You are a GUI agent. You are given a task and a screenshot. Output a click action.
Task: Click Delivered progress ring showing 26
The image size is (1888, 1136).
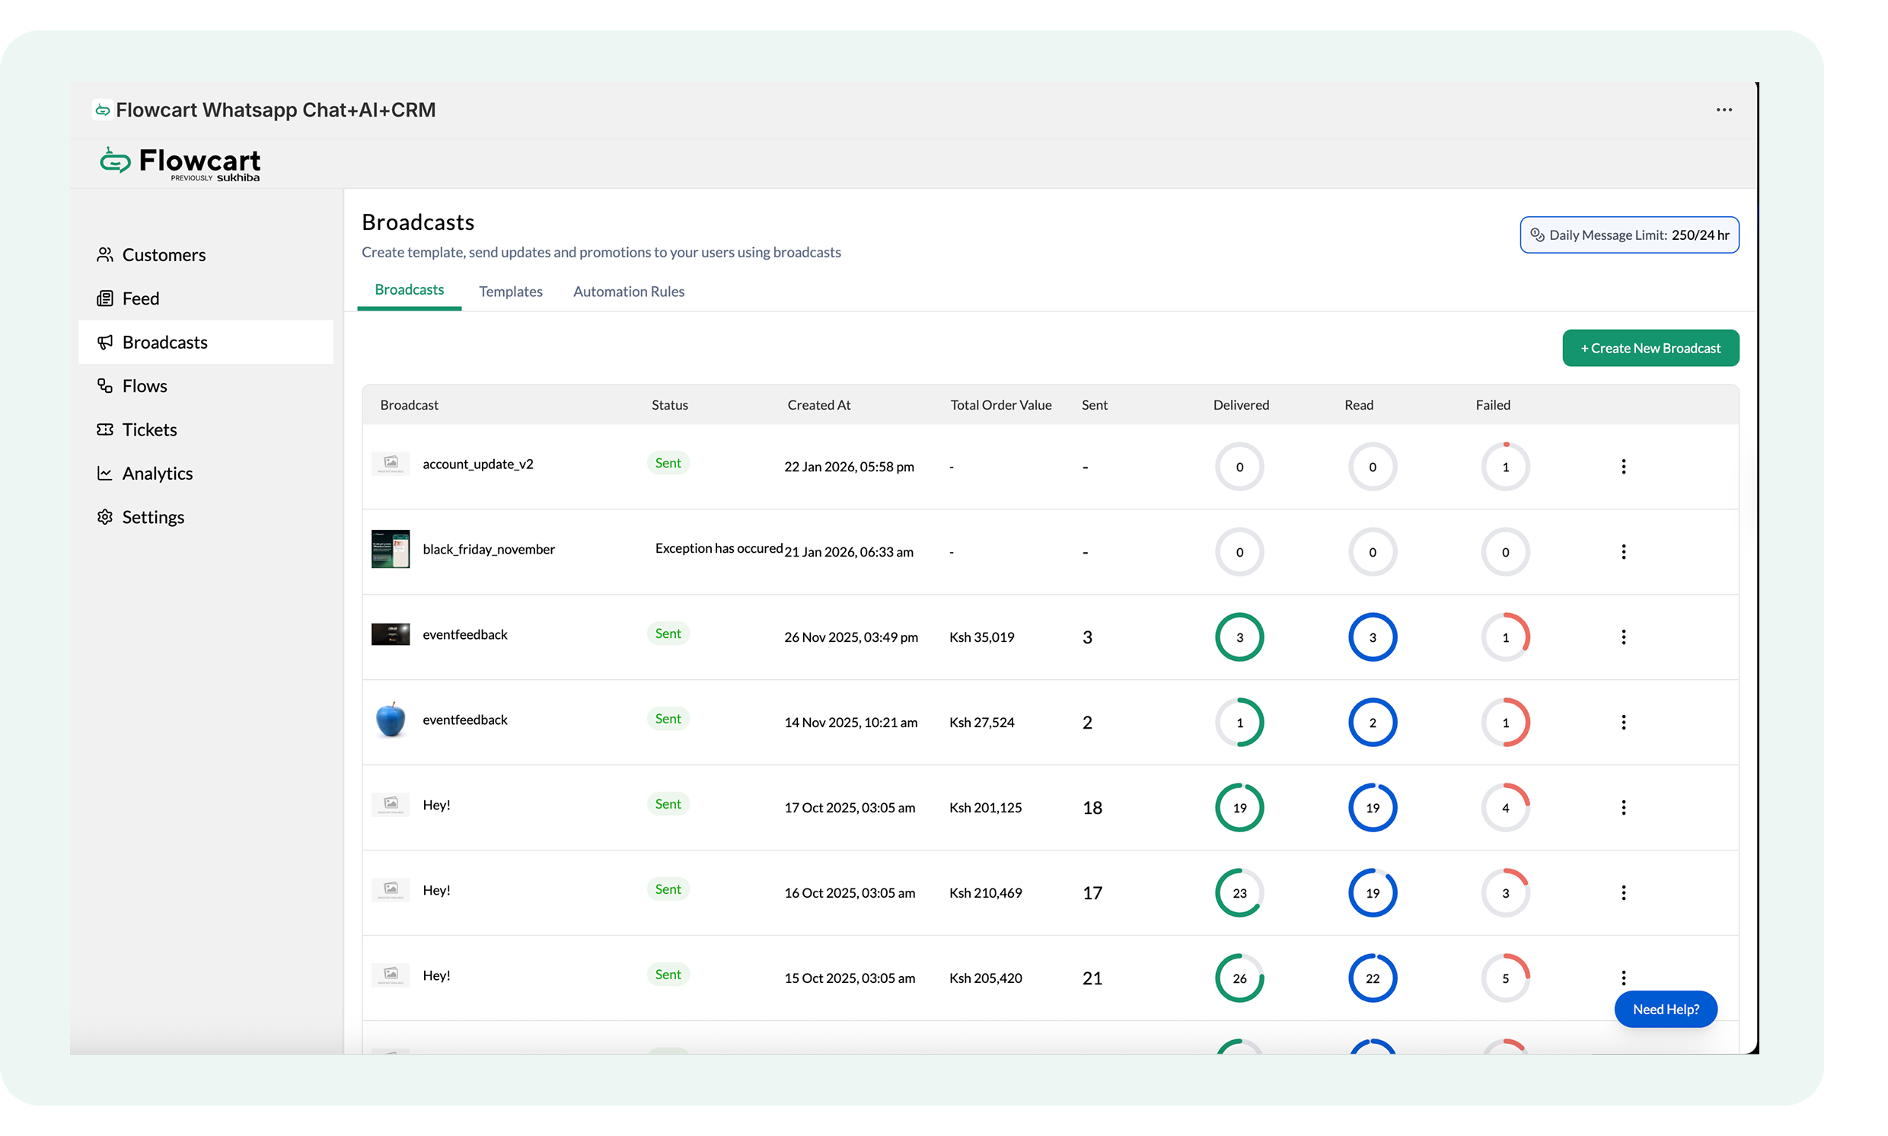pyautogui.click(x=1239, y=978)
